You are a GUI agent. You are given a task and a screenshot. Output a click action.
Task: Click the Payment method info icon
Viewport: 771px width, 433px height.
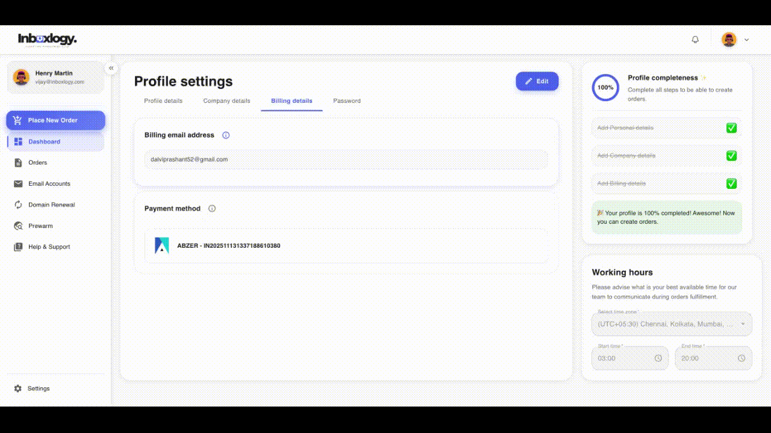point(212,209)
